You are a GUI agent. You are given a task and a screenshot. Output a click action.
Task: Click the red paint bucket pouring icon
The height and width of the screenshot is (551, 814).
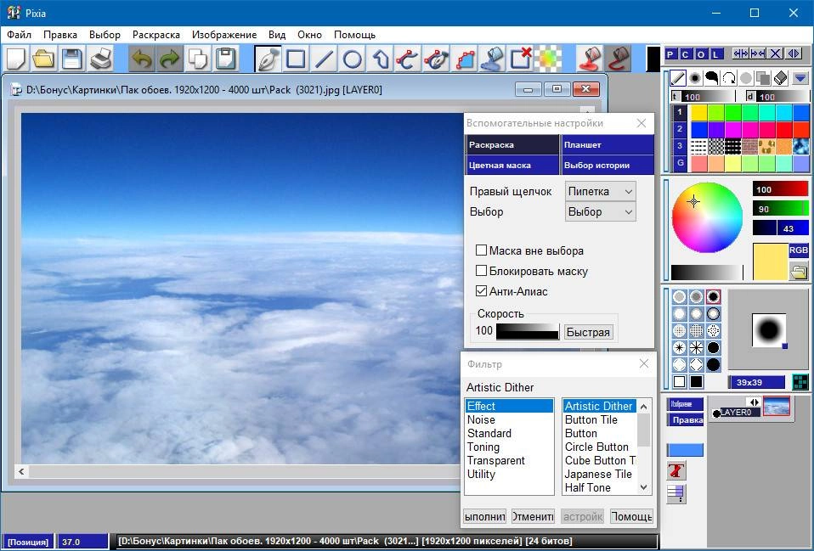(x=589, y=59)
